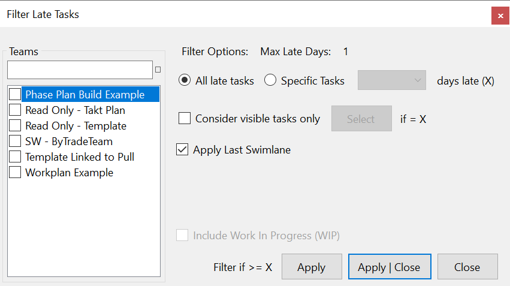Focus the Teams search input field
510x286 pixels.
pos(80,70)
